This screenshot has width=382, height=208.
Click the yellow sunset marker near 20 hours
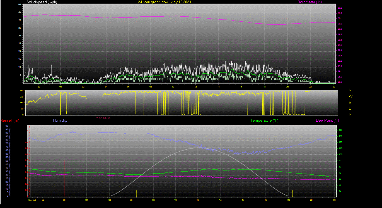(x=292, y=193)
